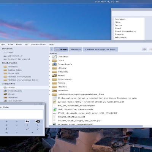Screen dimensions: 152x152
Task: Click the calculator percent button
Action: point(6,133)
